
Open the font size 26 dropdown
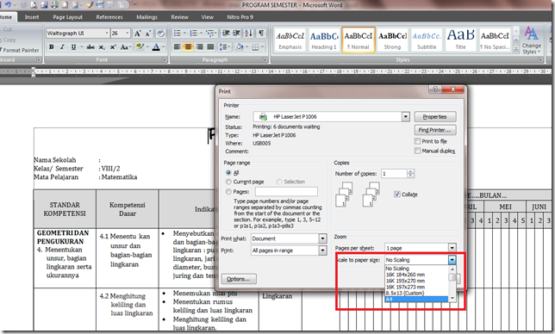pos(128,34)
